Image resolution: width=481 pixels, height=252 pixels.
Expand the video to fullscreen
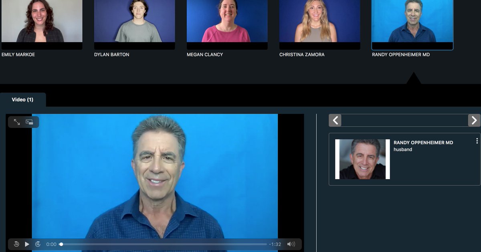(17, 122)
